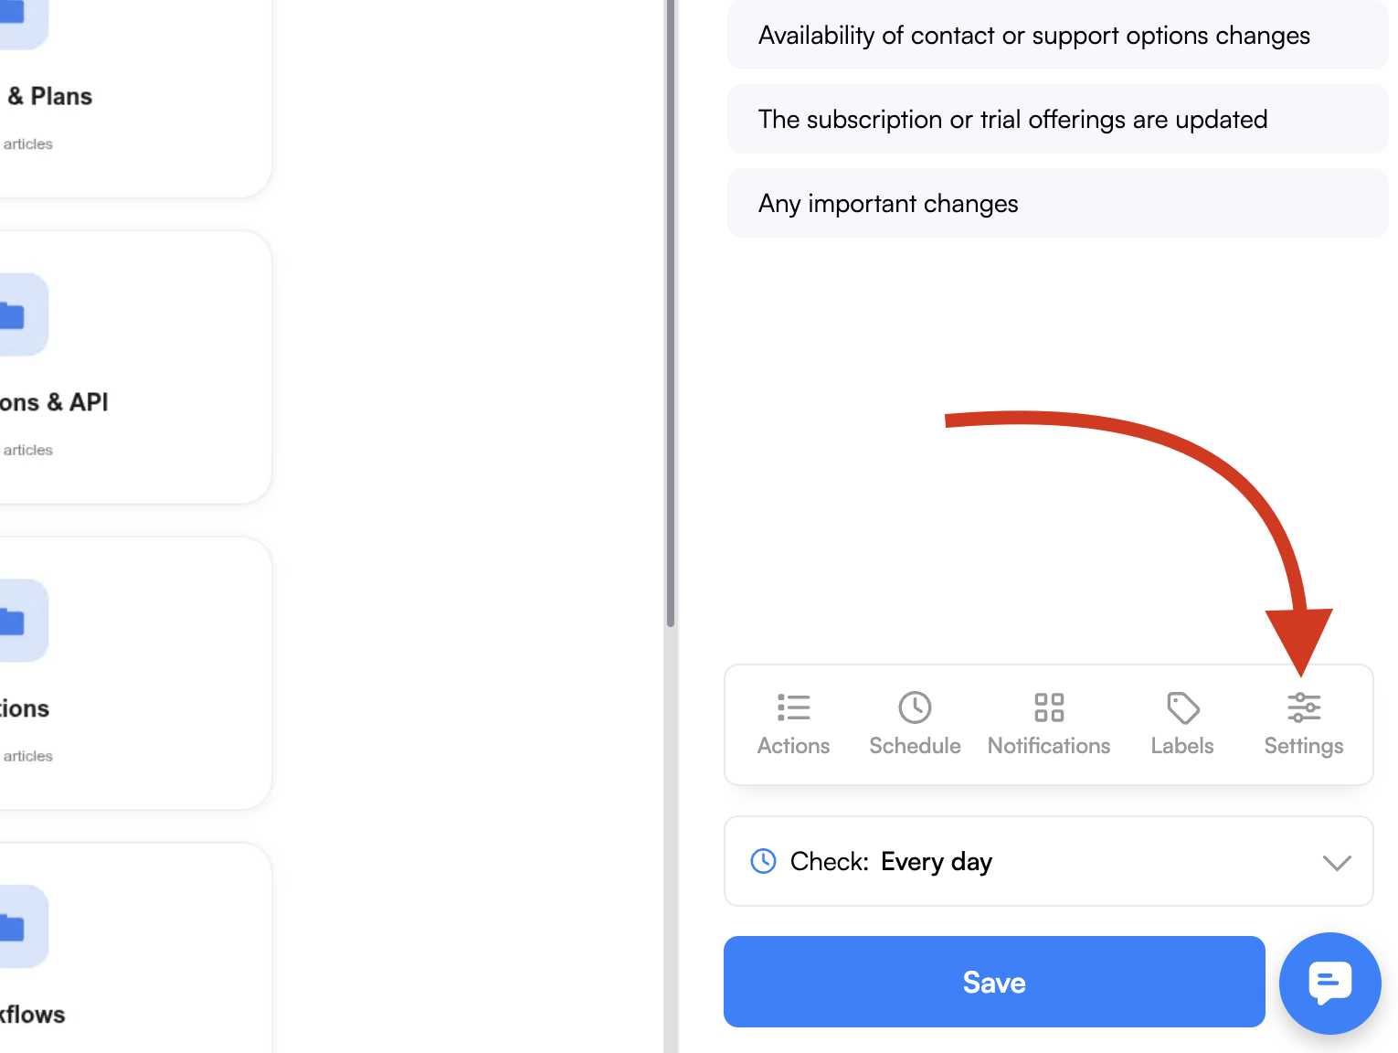Screen dimensions: 1398x1053
Task: Open the Actions list icon
Action: [x=793, y=707]
